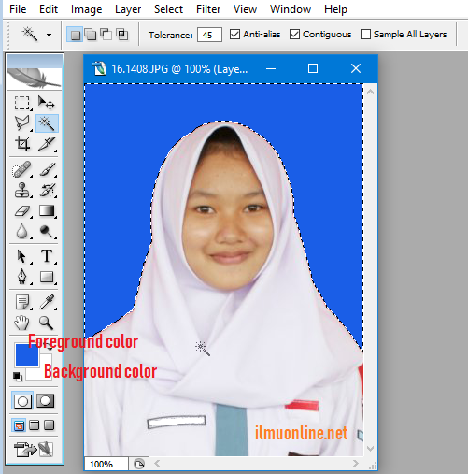
Task: Activate the Eraser tool
Action: pos(22,211)
